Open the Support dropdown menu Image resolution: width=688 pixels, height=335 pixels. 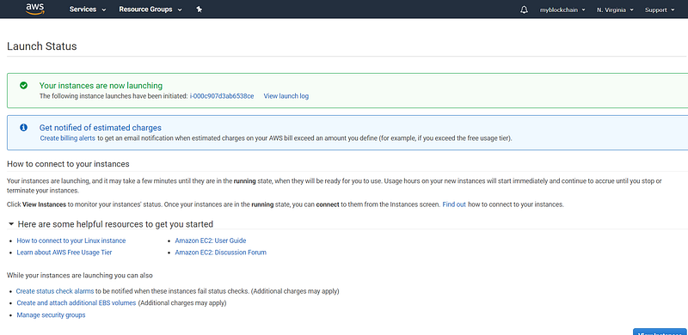[660, 10]
